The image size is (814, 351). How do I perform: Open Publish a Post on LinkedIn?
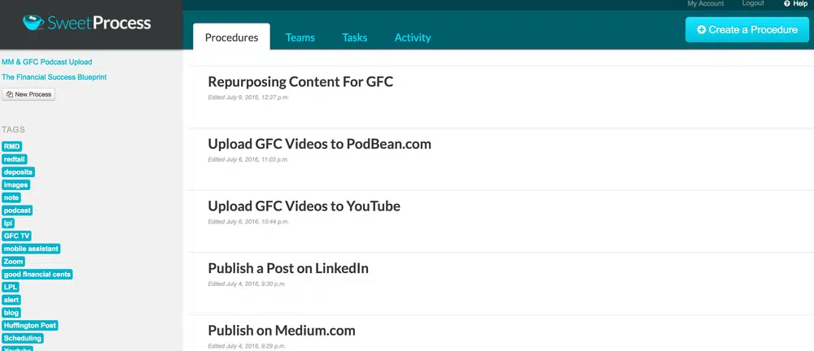pyautogui.click(x=288, y=268)
